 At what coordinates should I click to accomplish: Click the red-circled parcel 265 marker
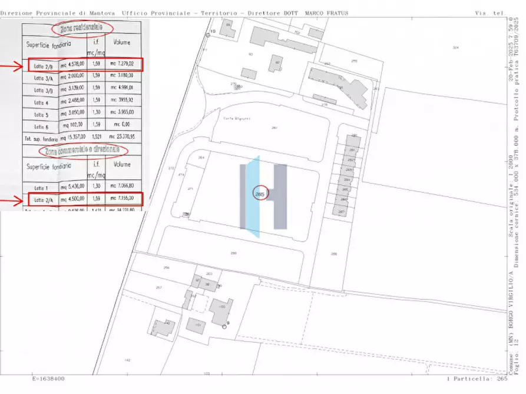[x=260, y=192]
